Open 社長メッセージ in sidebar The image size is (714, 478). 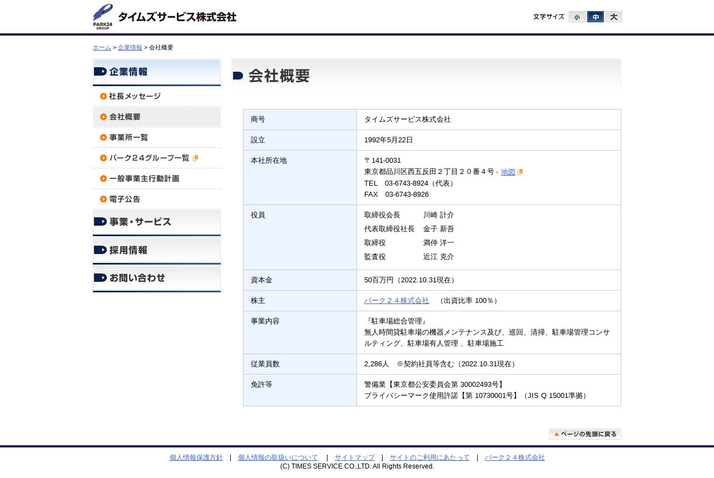pos(157,96)
